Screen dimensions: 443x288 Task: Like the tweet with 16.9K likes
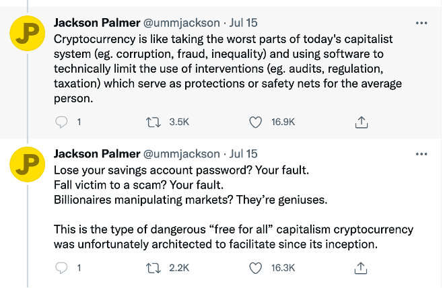pyautogui.click(x=255, y=122)
